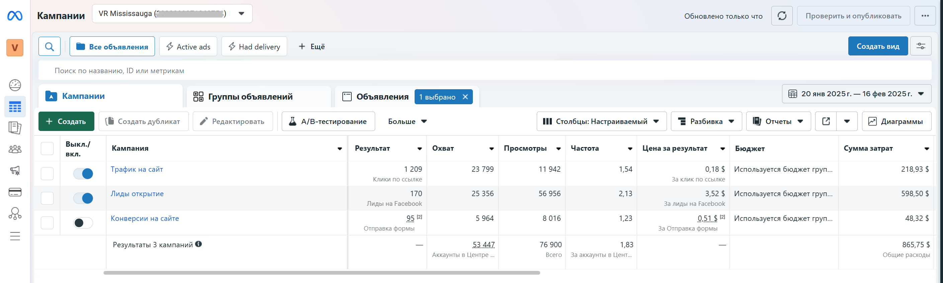Click the view settings sliders icon
Screen dimensions: 943x283
920,46
